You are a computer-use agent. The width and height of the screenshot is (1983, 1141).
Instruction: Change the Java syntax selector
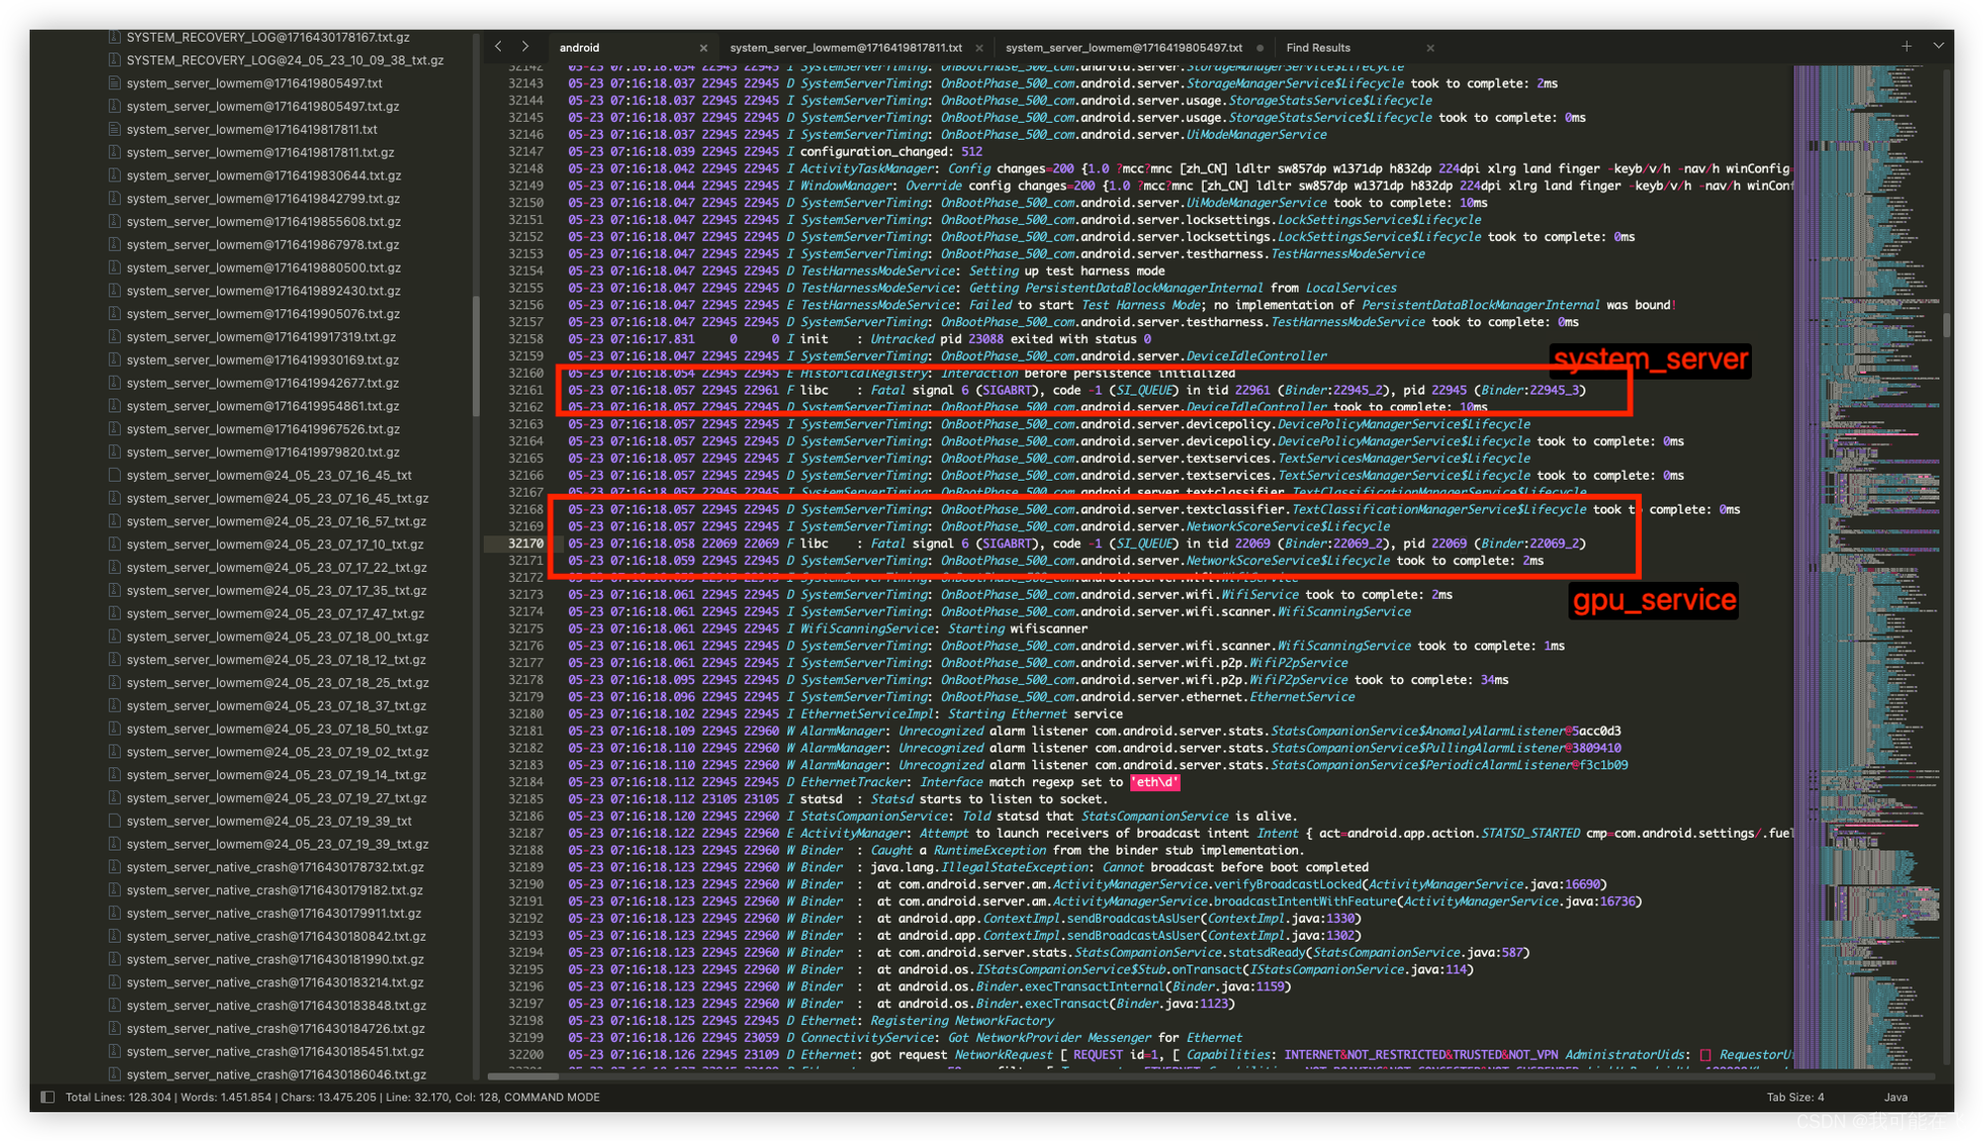coord(1896,1096)
